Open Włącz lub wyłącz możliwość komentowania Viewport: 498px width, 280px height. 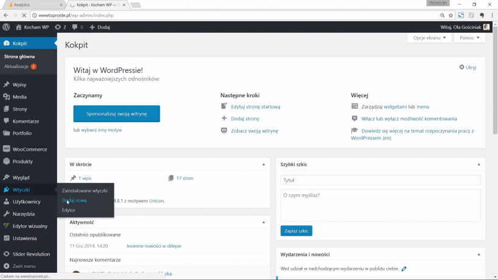[x=409, y=118]
